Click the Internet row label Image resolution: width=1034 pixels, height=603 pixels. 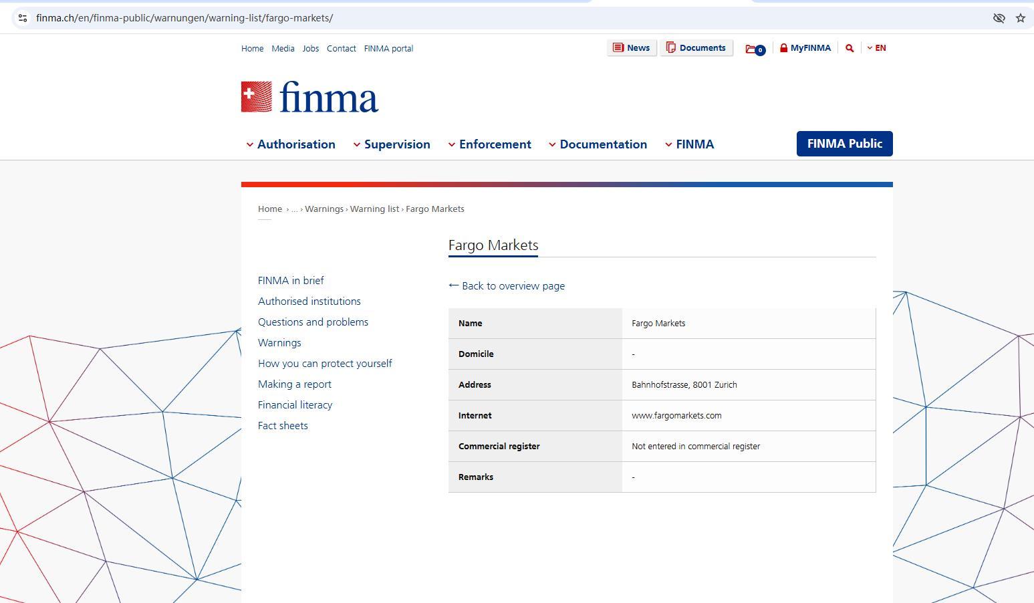tap(475, 416)
